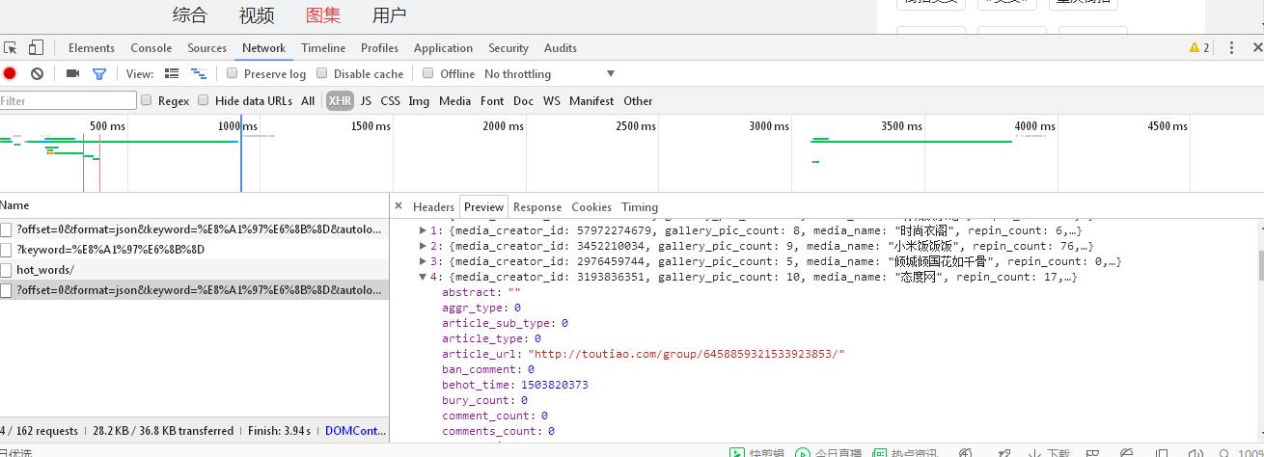The height and width of the screenshot is (457, 1264).
Task: Toggle the filter funnel icon
Action: 98,73
